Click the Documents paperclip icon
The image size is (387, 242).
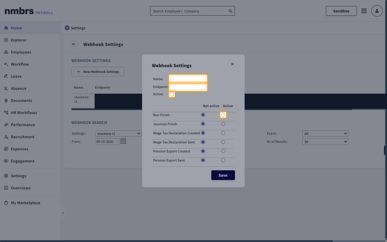[x=6, y=100]
